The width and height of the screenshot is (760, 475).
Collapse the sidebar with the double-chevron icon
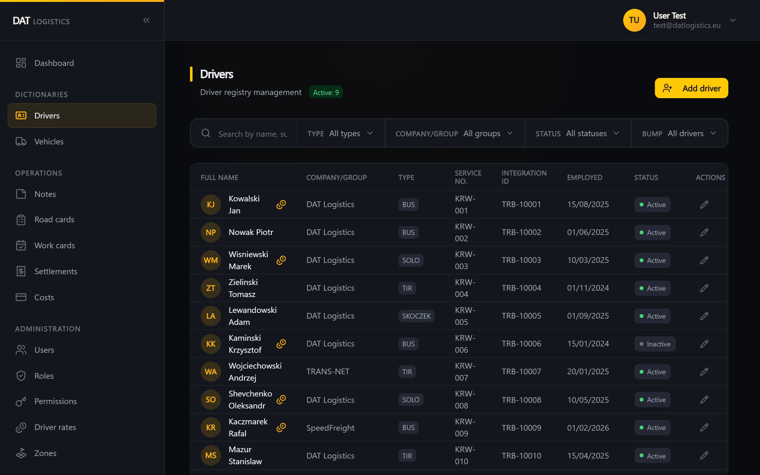point(146,21)
